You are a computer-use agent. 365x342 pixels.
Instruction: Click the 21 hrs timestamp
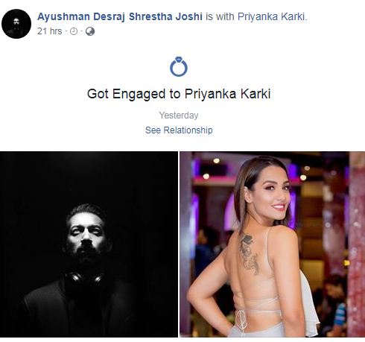pyautogui.click(x=49, y=31)
